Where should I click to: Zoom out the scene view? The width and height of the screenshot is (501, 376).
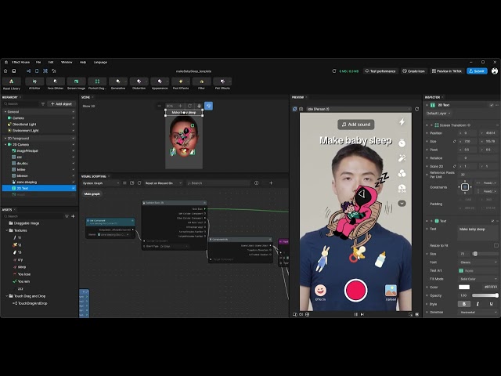160,106
